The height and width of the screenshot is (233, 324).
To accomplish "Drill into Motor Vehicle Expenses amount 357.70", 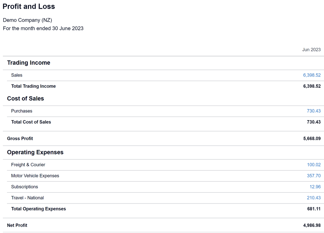I will tap(314, 176).
